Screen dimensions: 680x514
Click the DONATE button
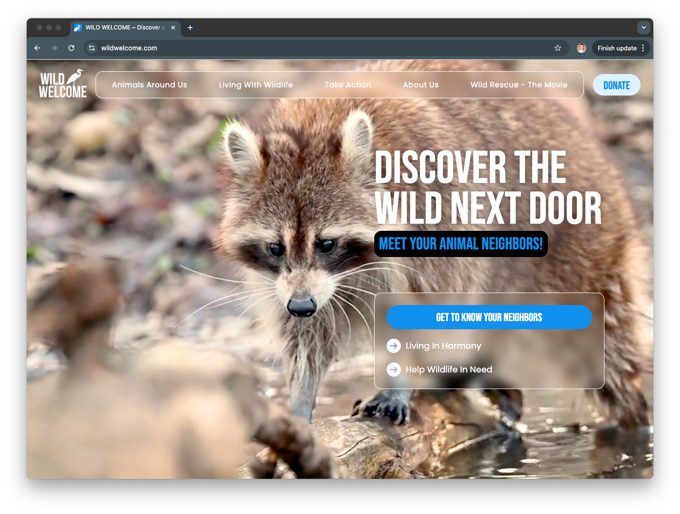tap(617, 85)
